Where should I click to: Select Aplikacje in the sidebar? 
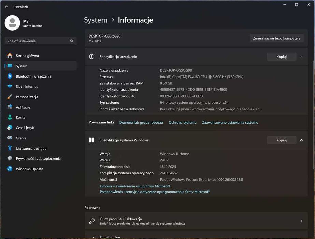coord(41,107)
